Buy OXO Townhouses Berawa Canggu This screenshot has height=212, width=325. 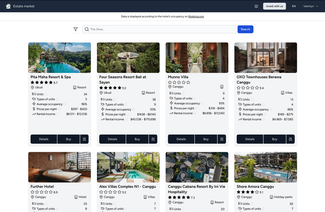pyautogui.click(x=275, y=139)
